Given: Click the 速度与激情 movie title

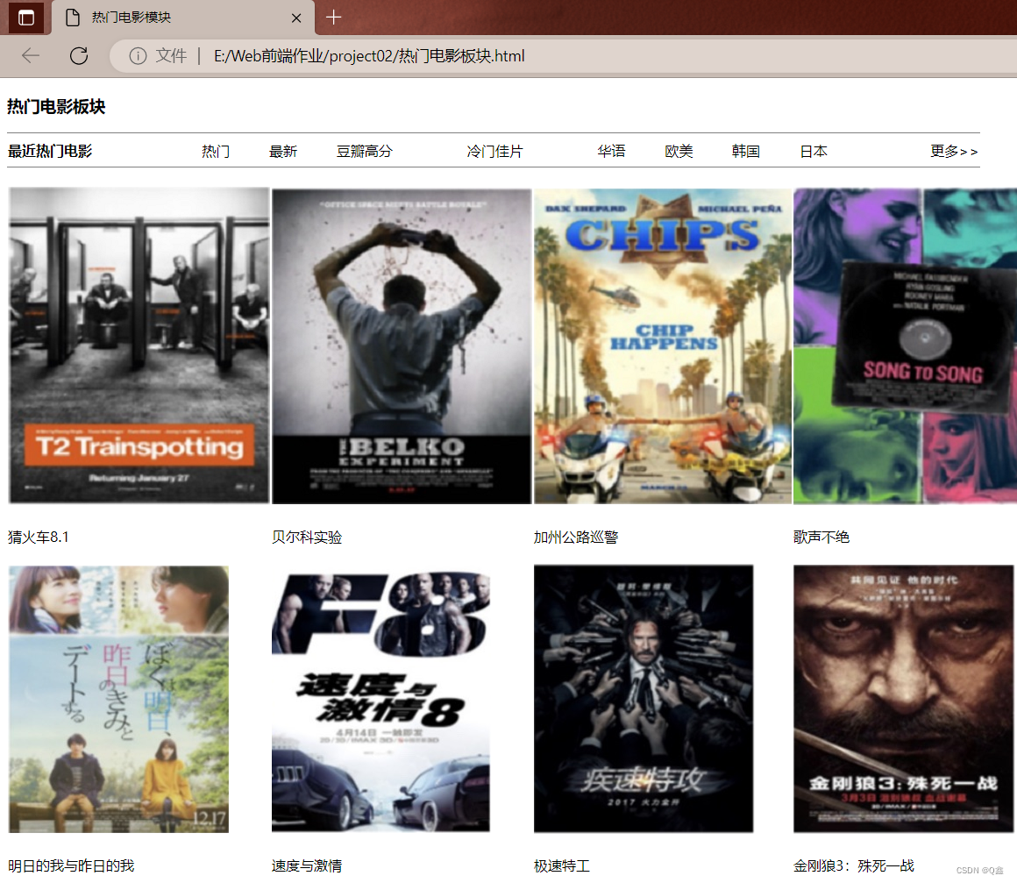Looking at the screenshot, I should (307, 865).
